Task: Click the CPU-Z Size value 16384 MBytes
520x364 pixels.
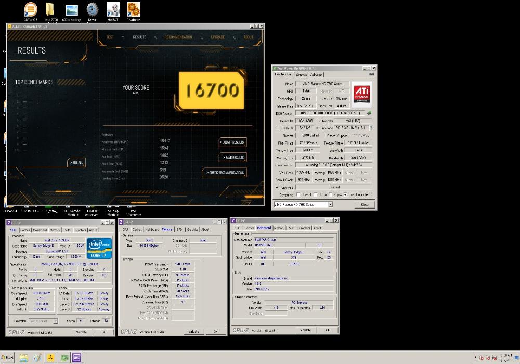Action: tap(149, 245)
